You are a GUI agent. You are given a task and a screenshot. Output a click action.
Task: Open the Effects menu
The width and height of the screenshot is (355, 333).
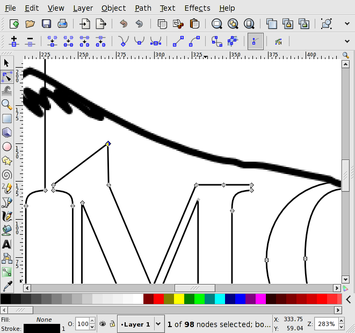pyautogui.click(x=197, y=8)
